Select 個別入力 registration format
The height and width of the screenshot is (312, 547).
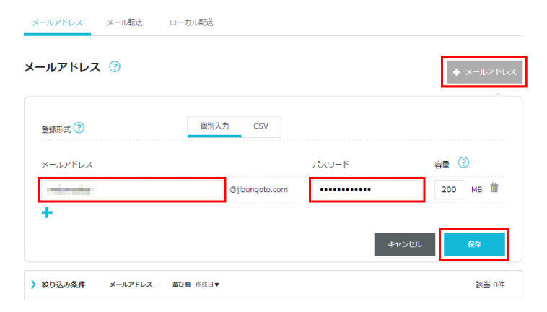(214, 126)
